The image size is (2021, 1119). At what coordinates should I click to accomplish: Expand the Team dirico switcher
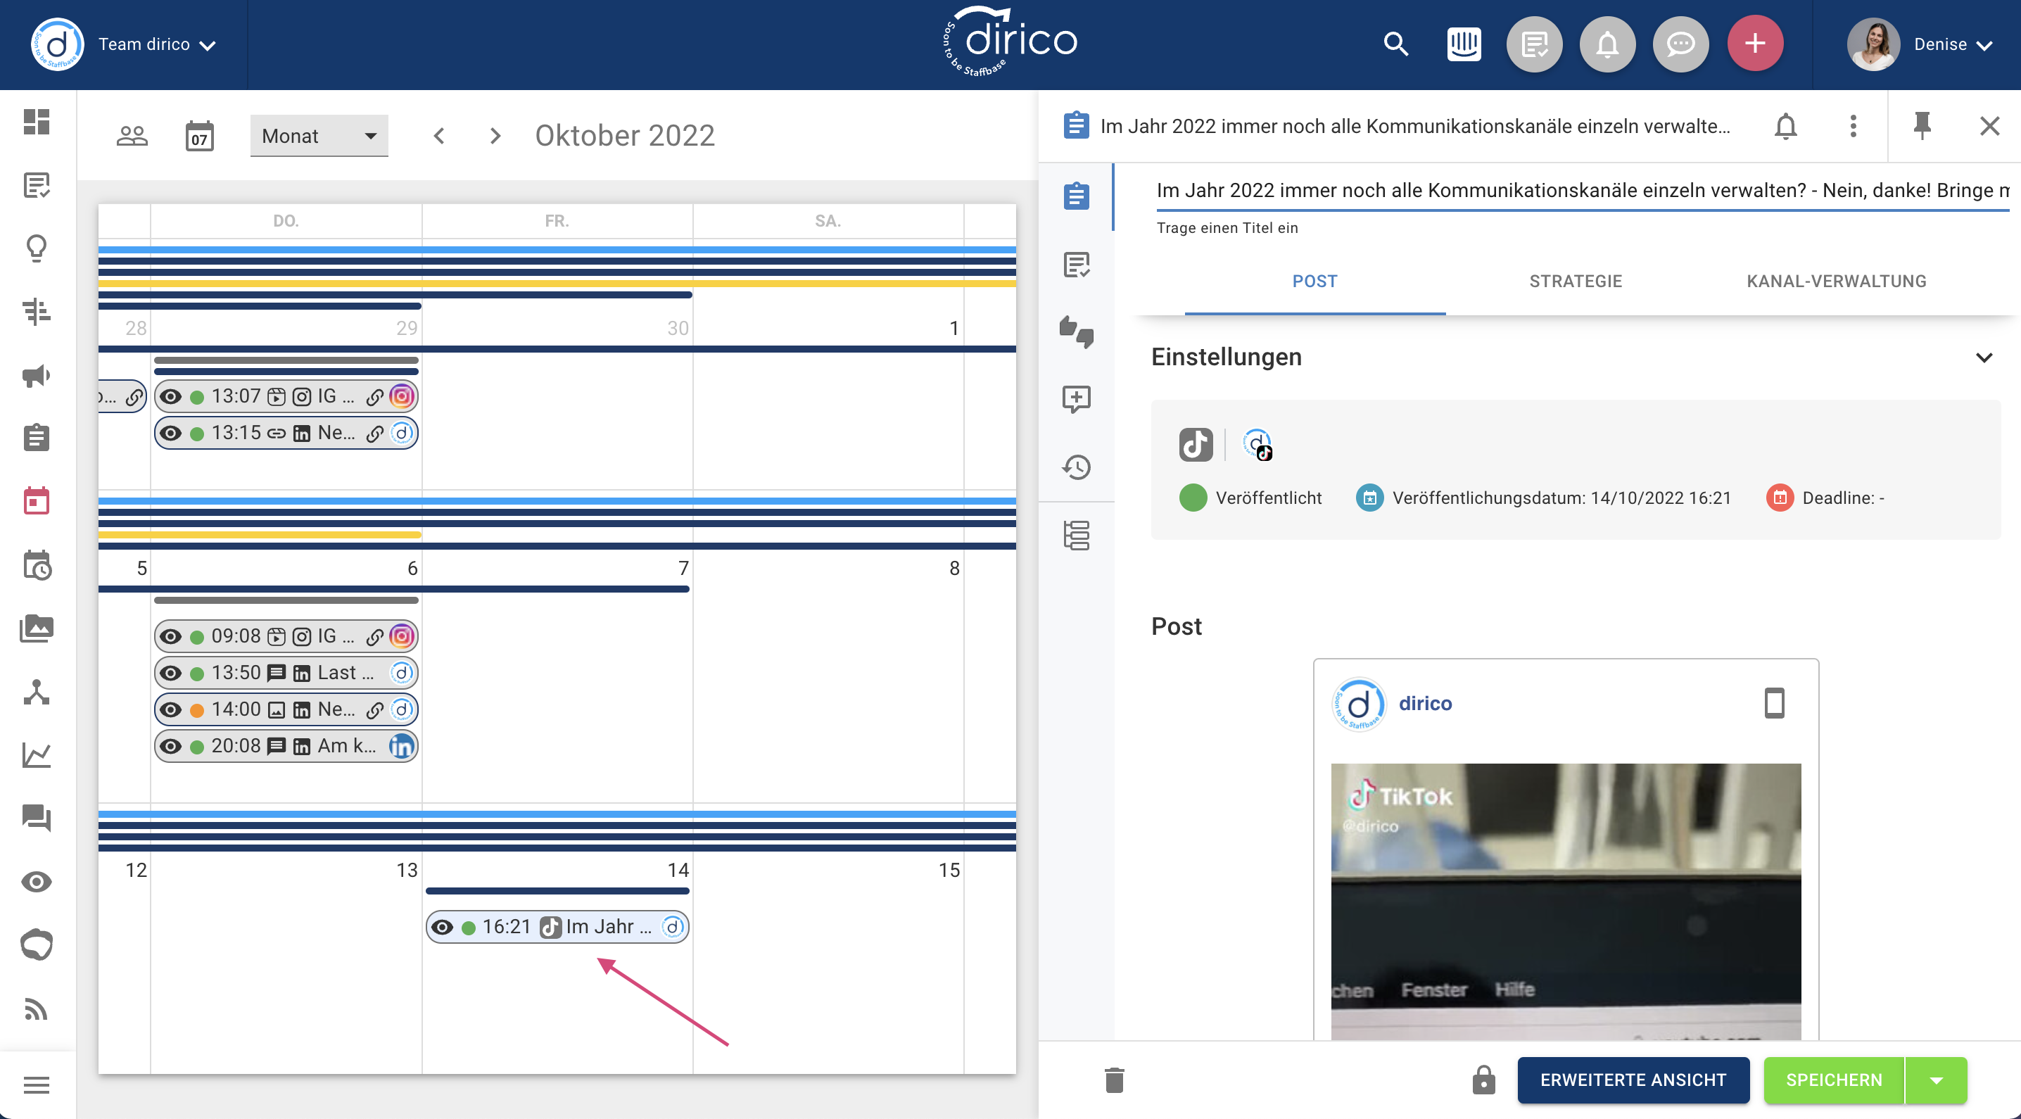[x=156, y=45]
